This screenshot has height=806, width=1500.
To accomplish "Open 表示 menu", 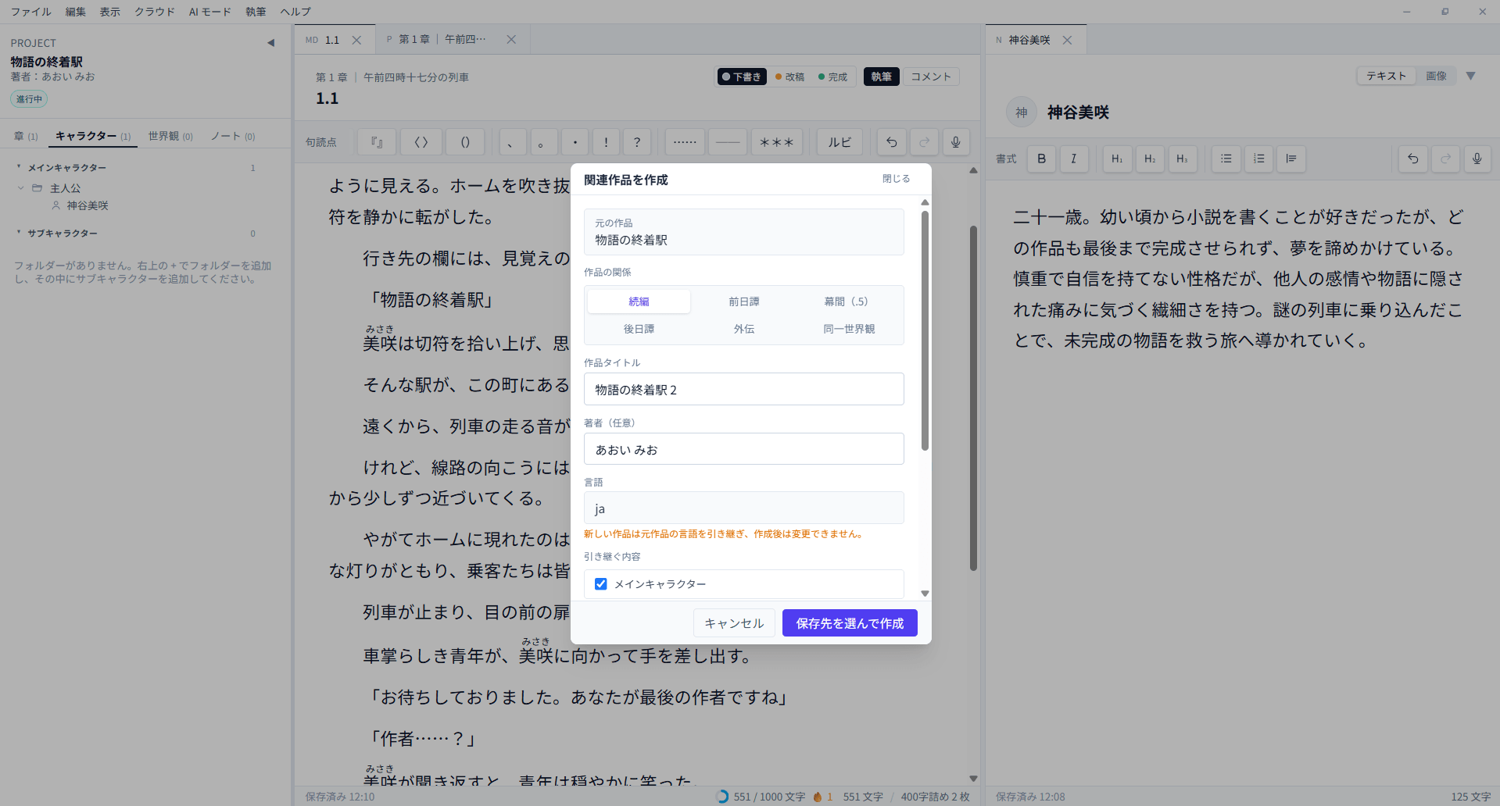I will tap(110, 12).
